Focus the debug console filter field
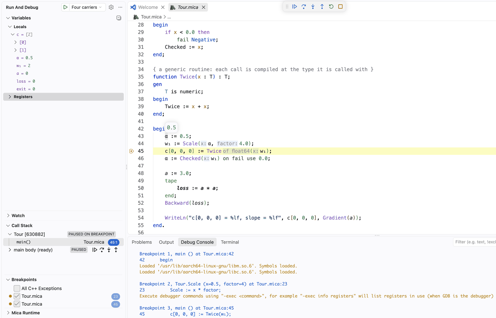This screenshot has width=496, height=318. tap(475, 242)
